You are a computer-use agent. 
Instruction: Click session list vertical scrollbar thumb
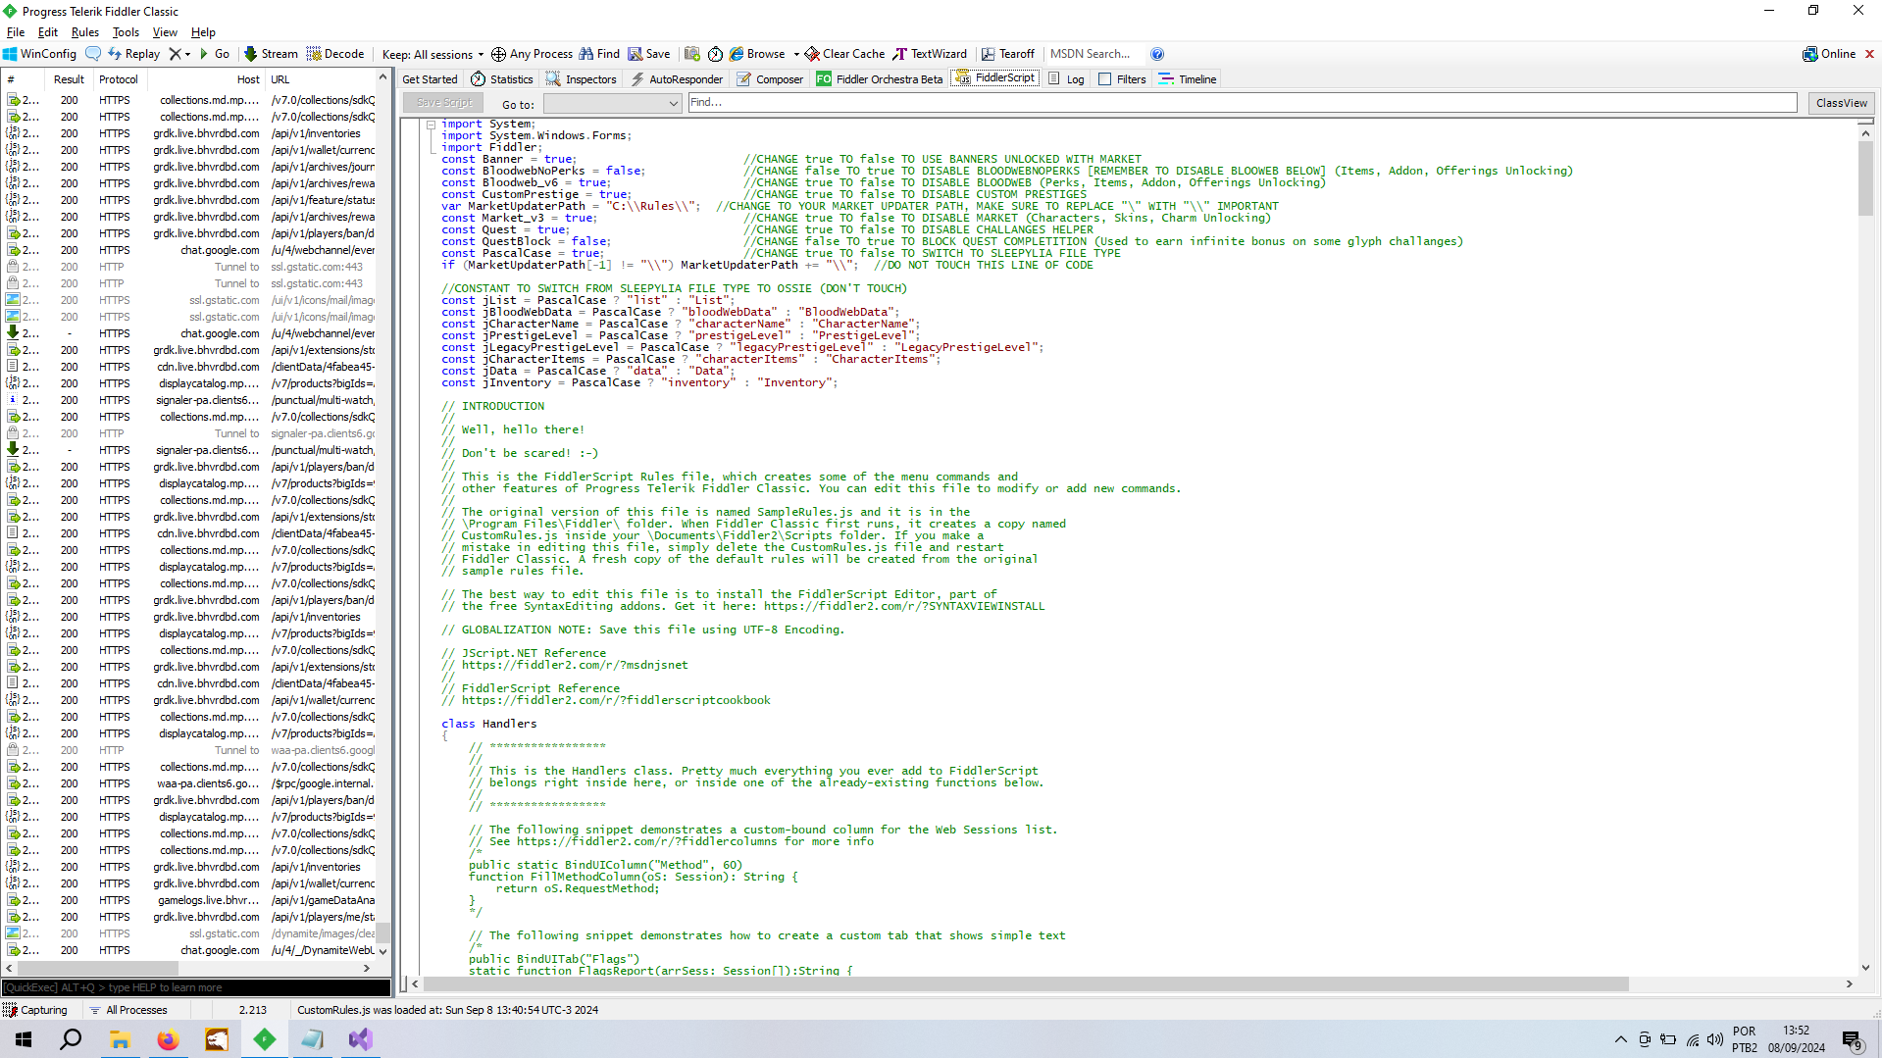pyautogui.click(x=382, y=933)
